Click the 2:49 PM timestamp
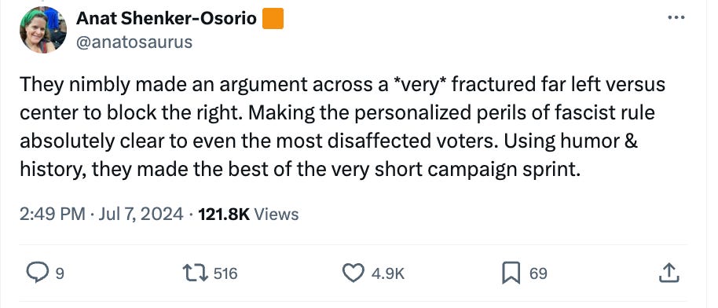 pos(52,214)
